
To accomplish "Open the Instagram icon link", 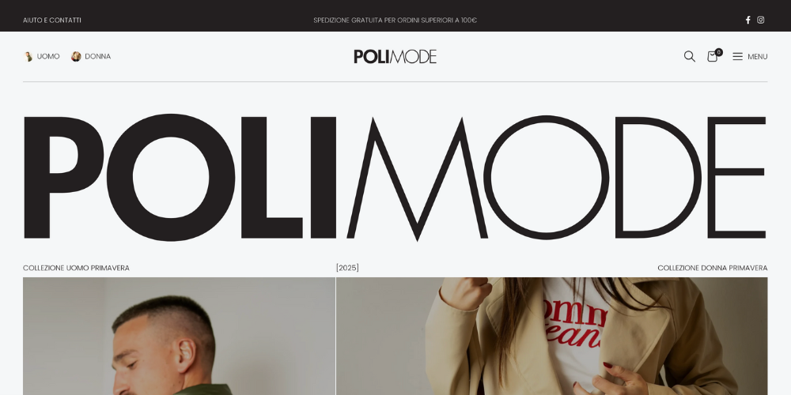I will coord(761,21).
